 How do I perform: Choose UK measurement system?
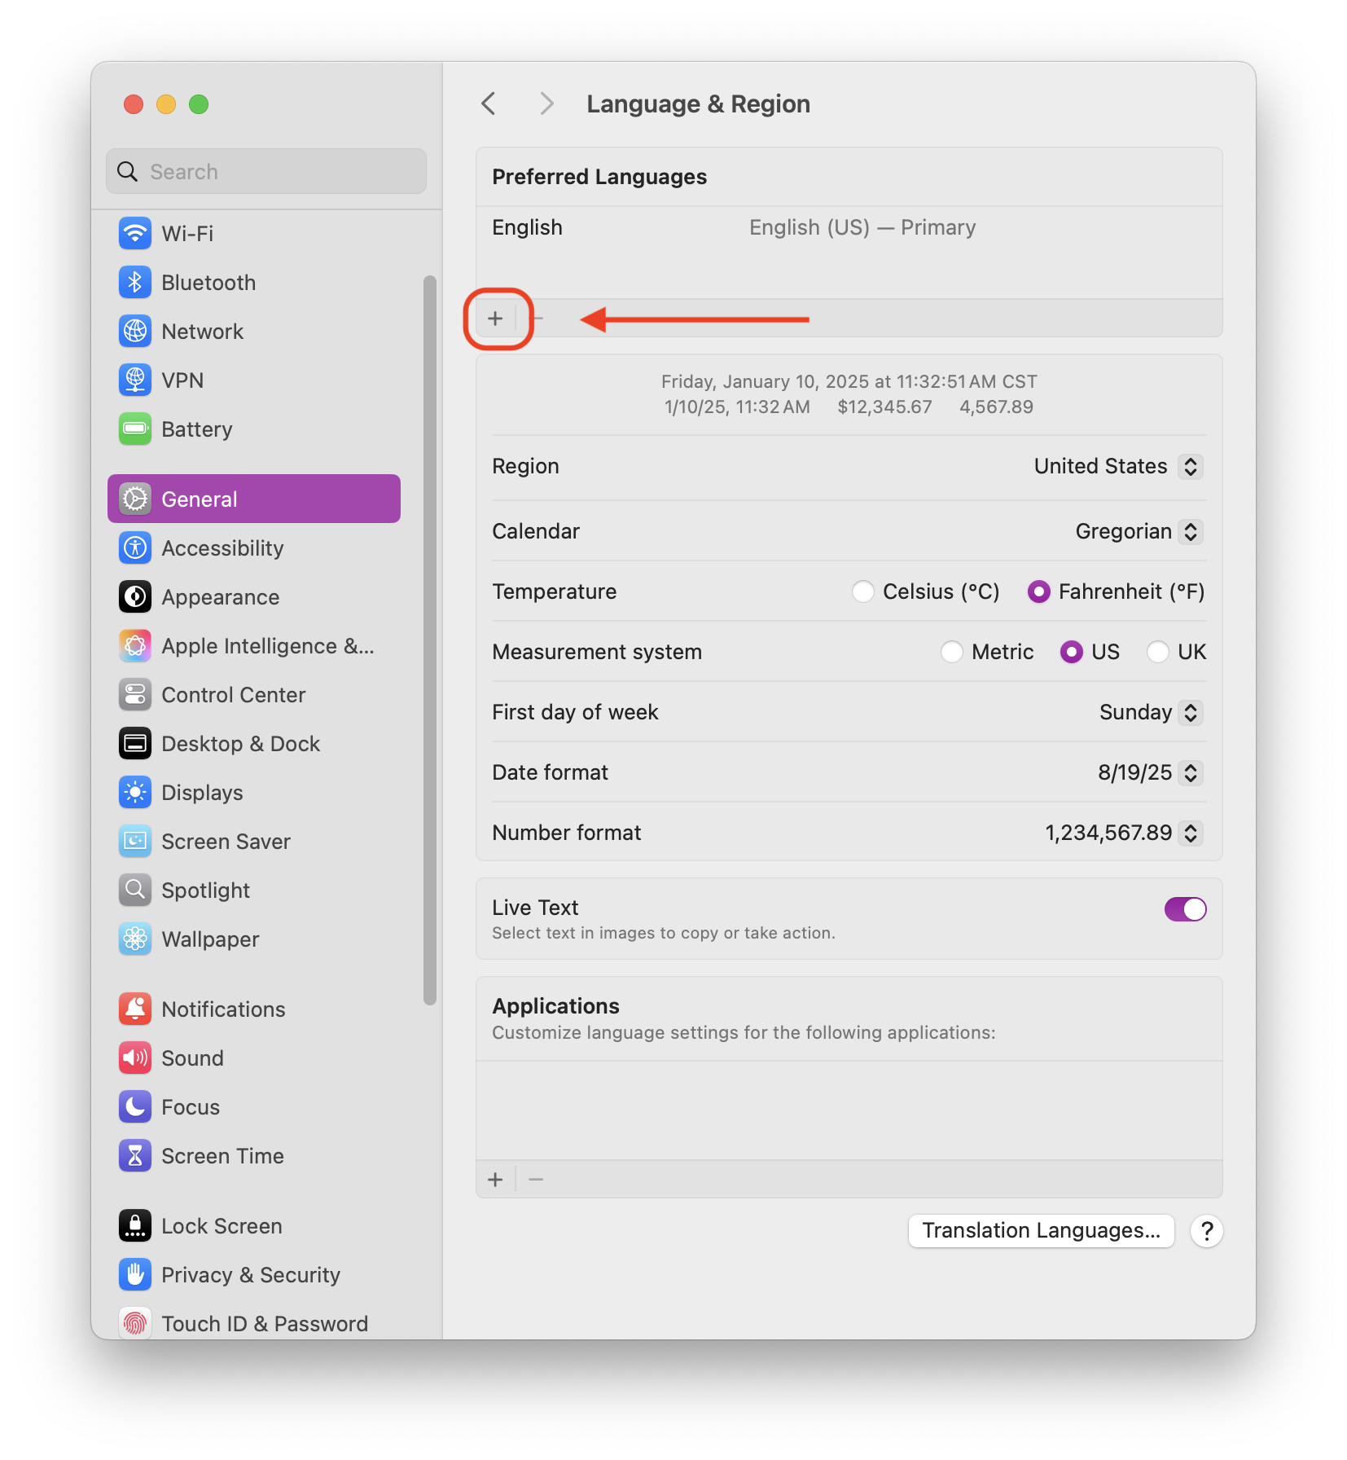coord(1158,652)
